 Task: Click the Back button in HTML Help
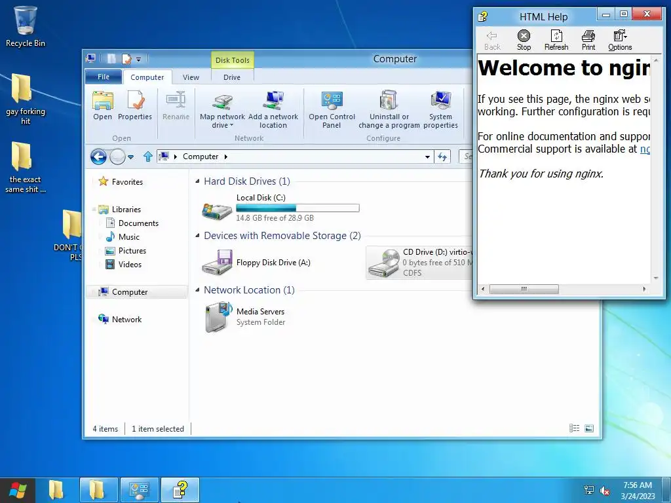pyautogui.click(x=492, y=41)
